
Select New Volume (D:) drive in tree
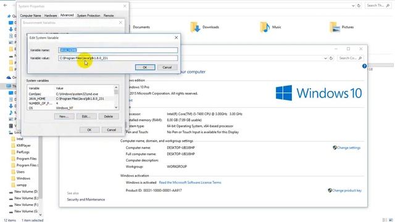(x=26, y=192)
